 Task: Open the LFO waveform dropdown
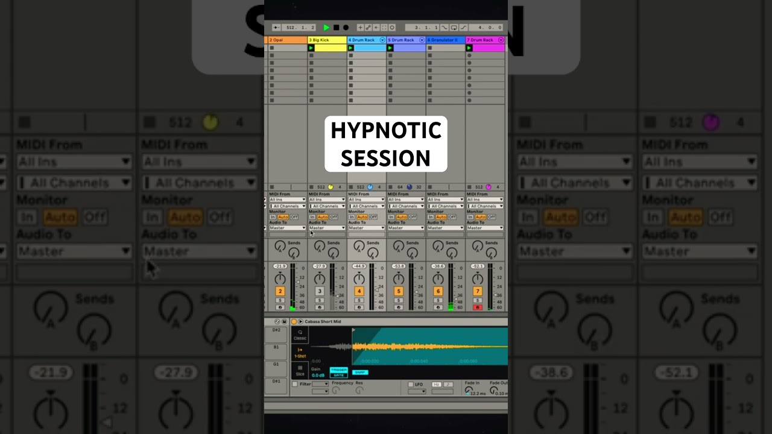tap(417, 392)
